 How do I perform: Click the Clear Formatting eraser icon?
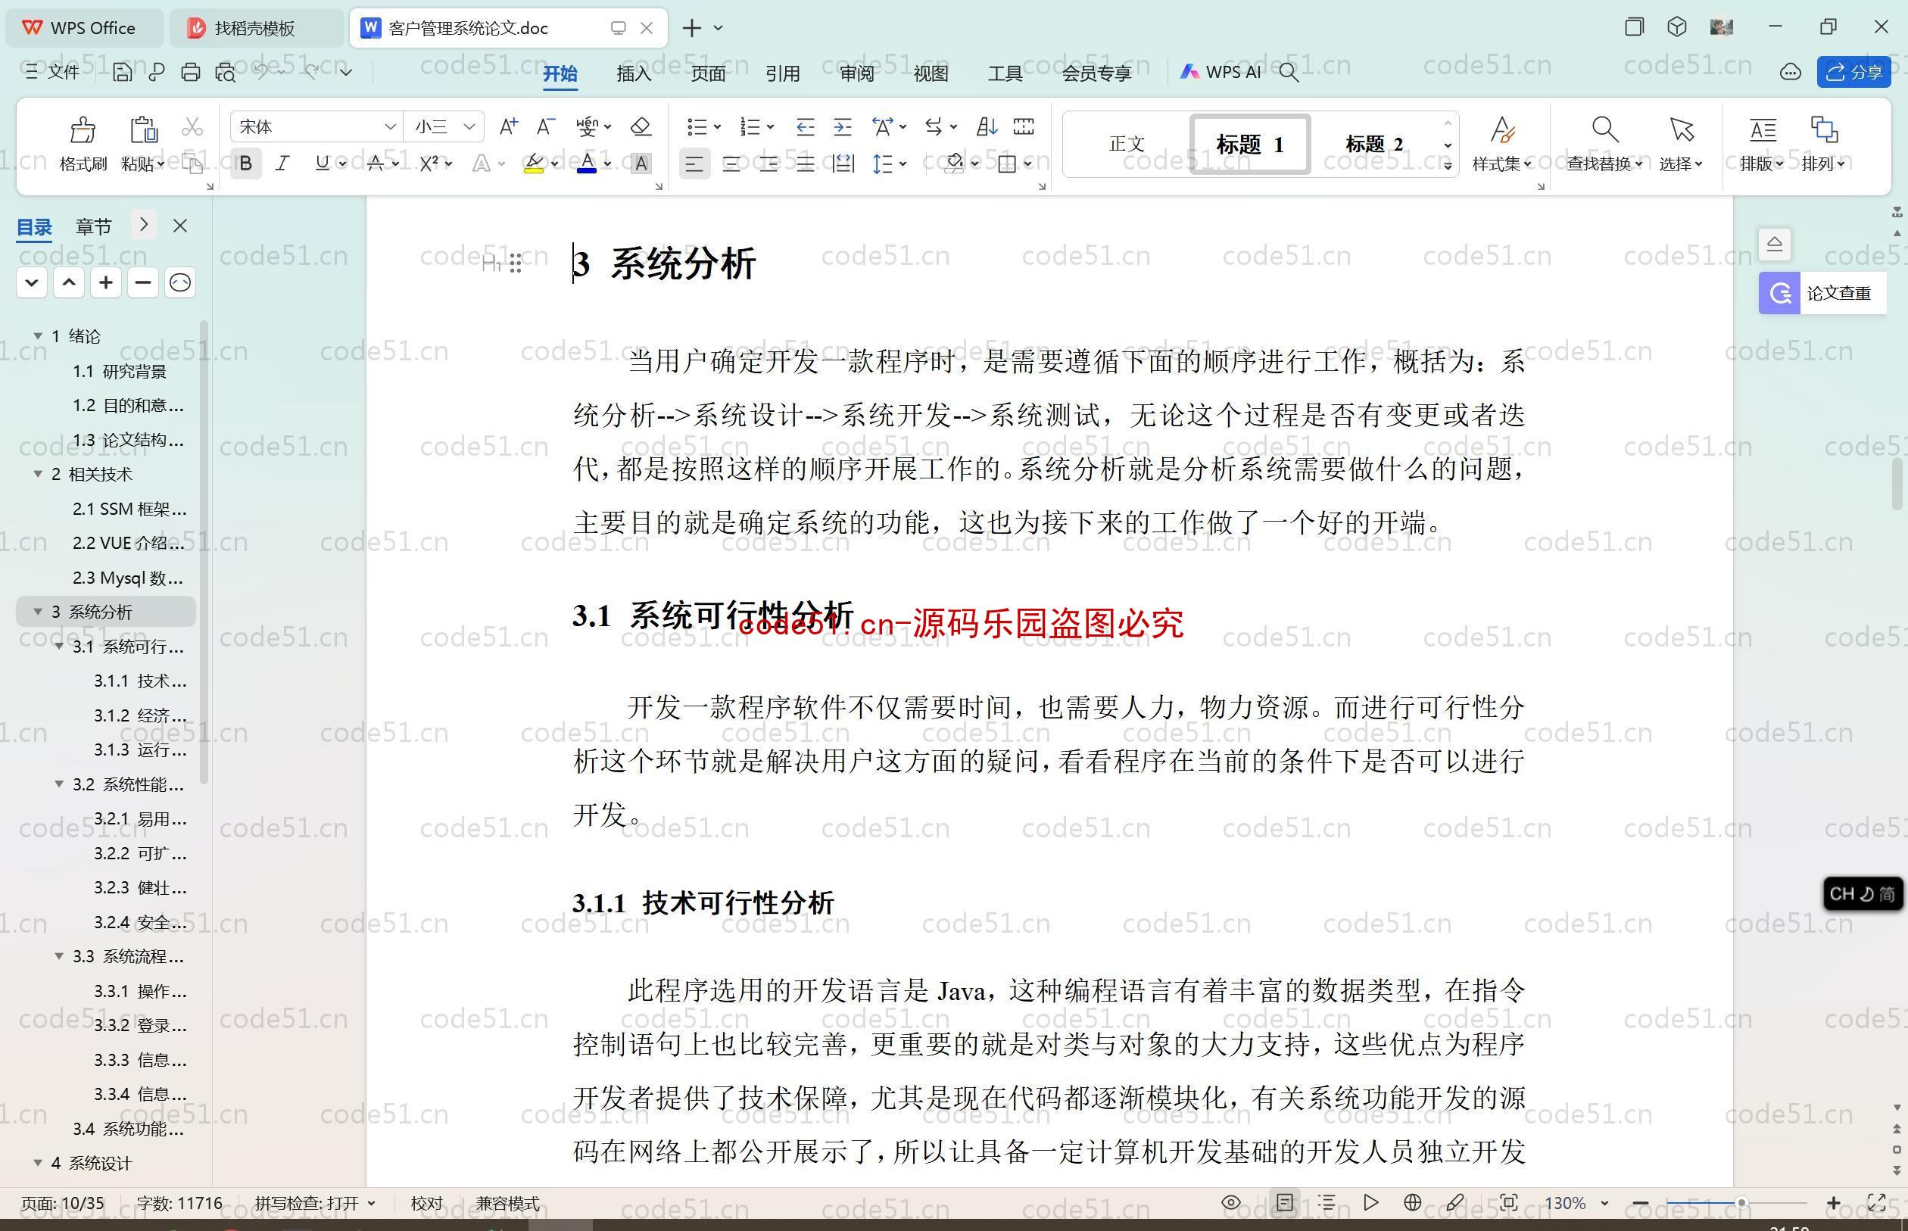(641, 126)
